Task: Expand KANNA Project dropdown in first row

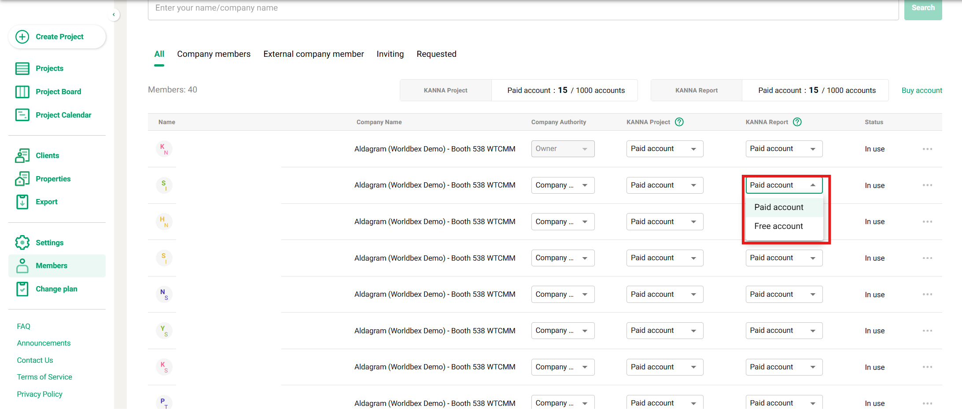Action: click(664, 149)
